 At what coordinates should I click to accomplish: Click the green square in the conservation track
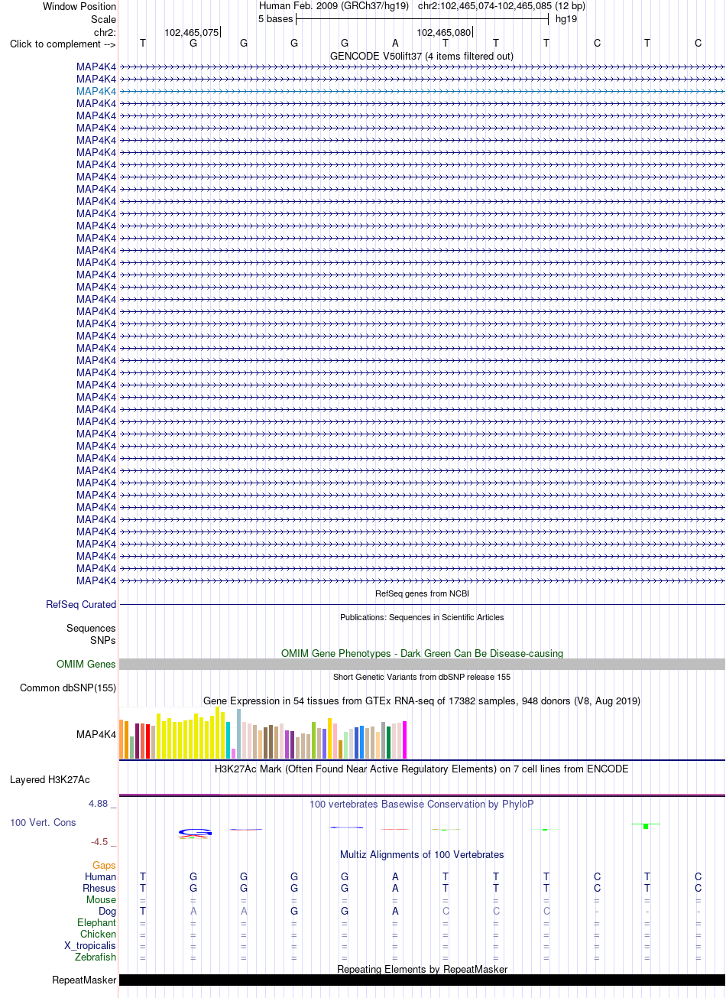point(646,827)
